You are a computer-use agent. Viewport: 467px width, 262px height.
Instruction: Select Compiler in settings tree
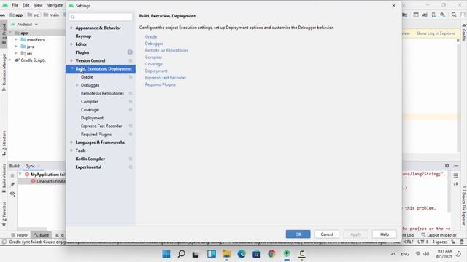89,102
